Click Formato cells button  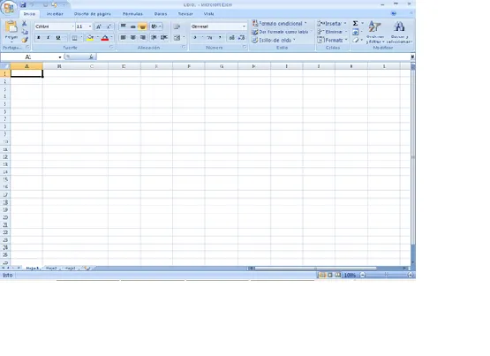point(332,41)
